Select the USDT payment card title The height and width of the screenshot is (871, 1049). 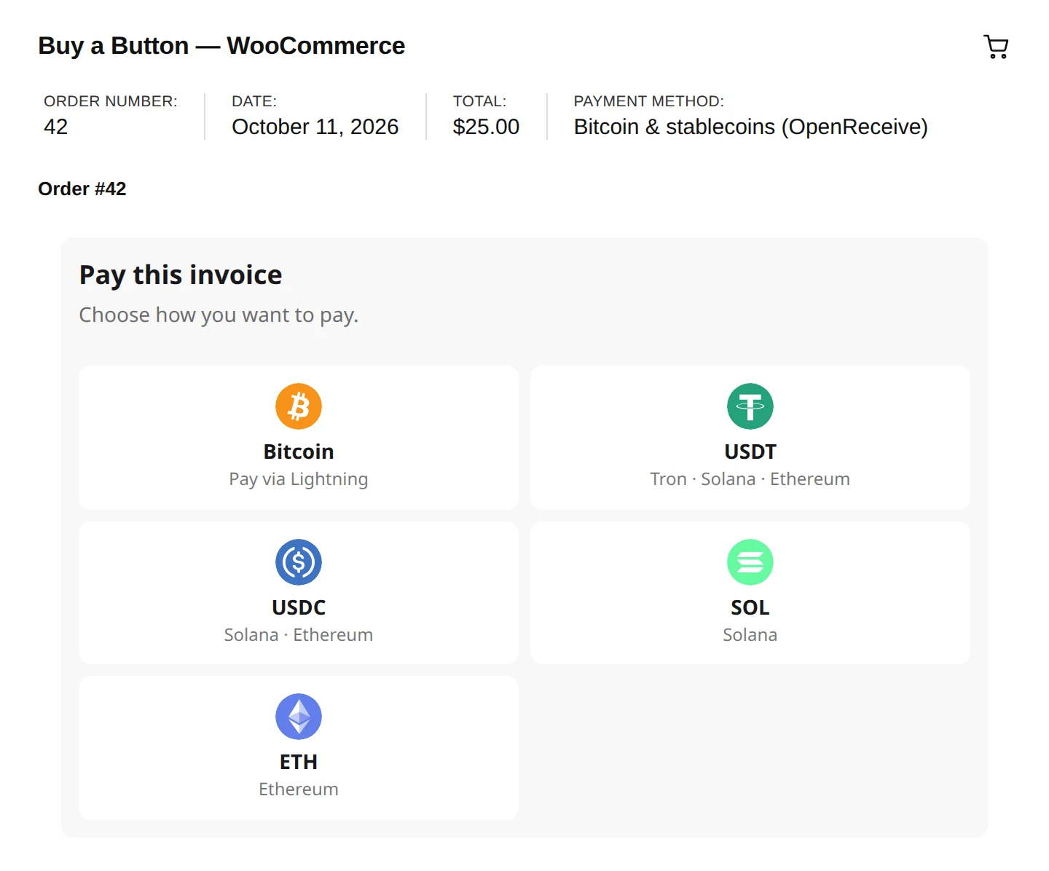750,452
